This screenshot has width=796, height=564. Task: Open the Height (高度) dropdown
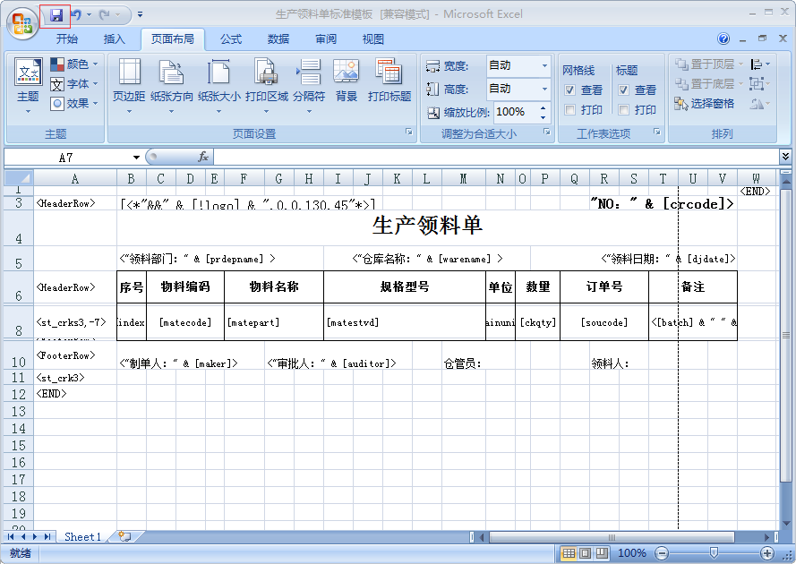click(x=544, y=90)
